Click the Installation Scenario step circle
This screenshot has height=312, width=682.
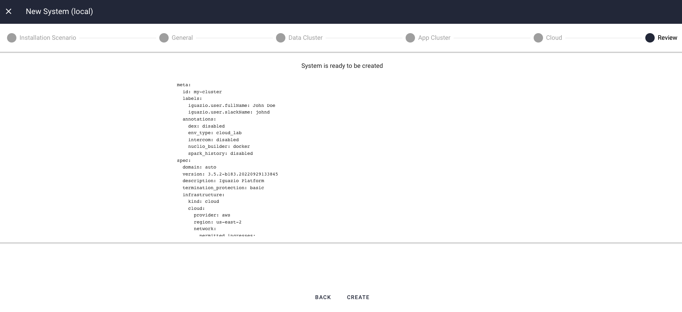12,38
